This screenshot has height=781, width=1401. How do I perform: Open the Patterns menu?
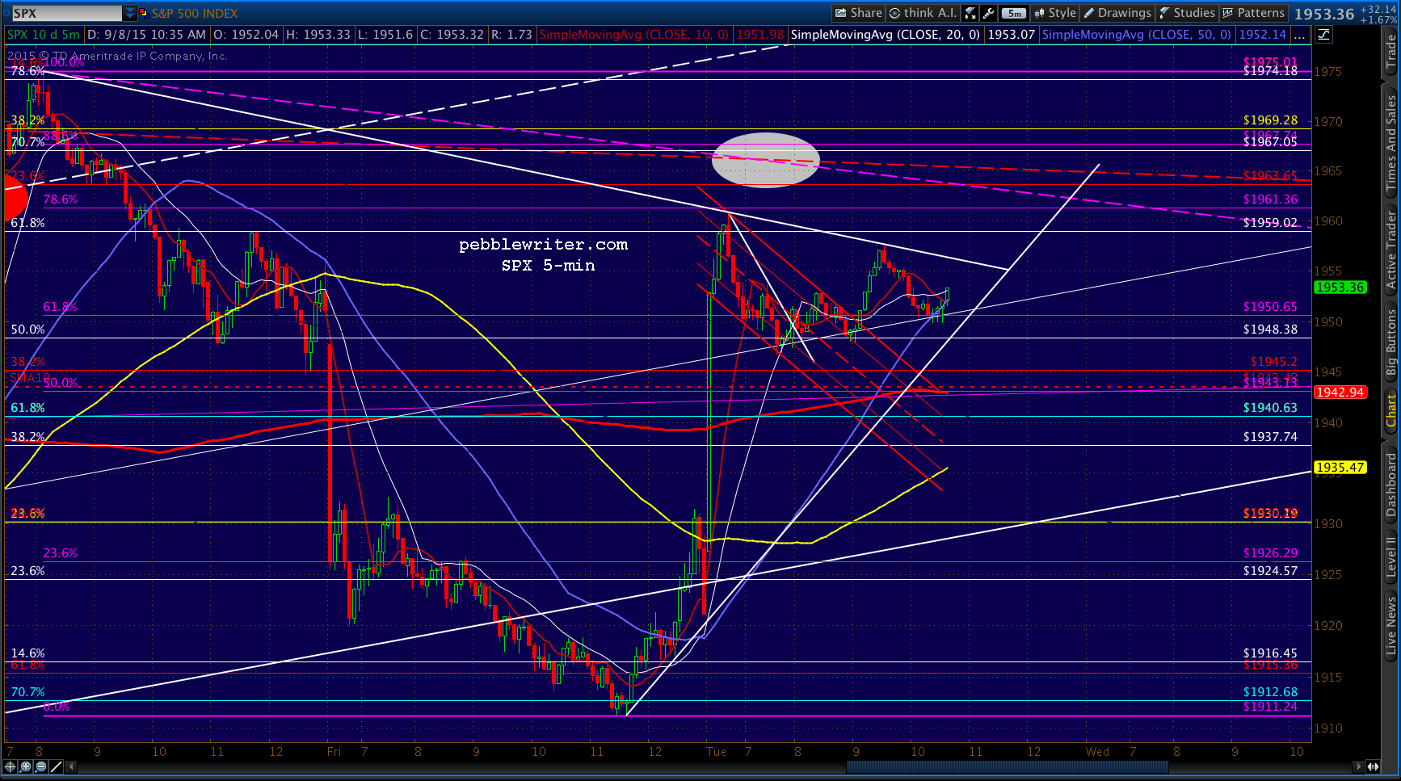1253,13
